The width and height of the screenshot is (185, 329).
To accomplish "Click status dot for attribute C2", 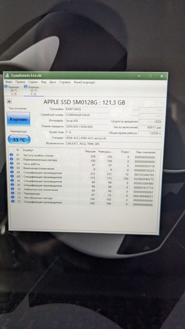I will pyautogui.click(x=13, y=193).
